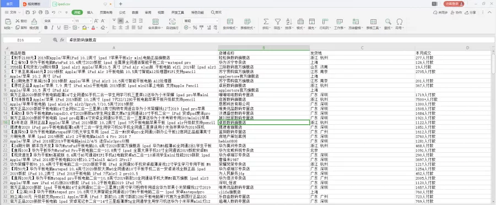Click the Filter (筛选) funnel icon

pyautogui.click(x=277, y=21)
